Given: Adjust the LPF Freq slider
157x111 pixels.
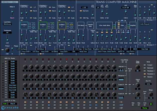Looking at the screenshot, I should tap(102, 12).
